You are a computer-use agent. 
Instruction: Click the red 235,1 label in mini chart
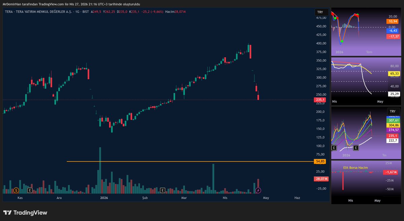[x=393, y=136]
